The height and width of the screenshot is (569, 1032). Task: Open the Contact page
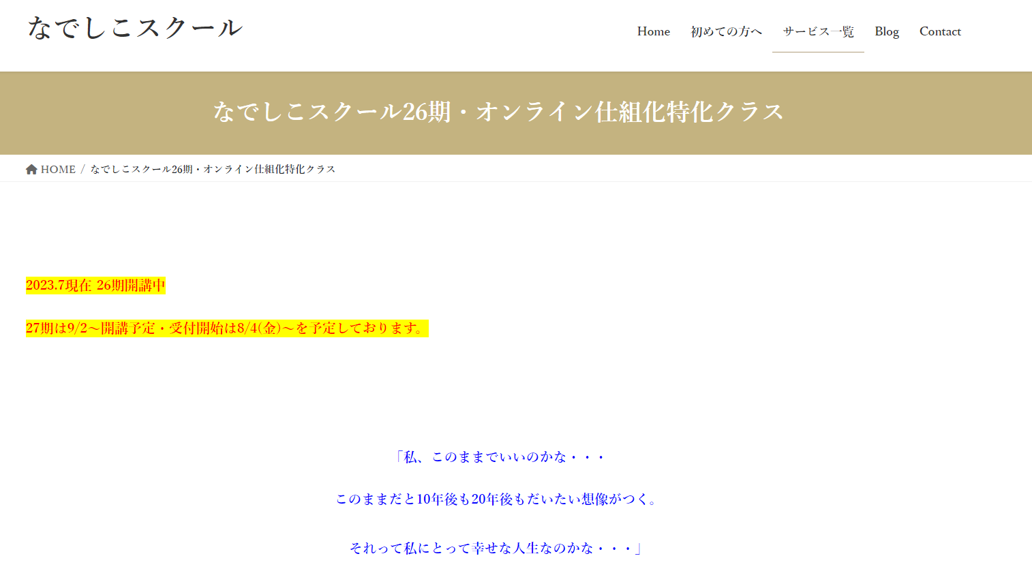[x=940, y=31]
